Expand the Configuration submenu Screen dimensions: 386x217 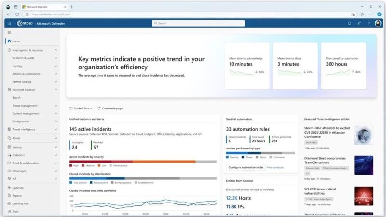(x=56, y=122)
